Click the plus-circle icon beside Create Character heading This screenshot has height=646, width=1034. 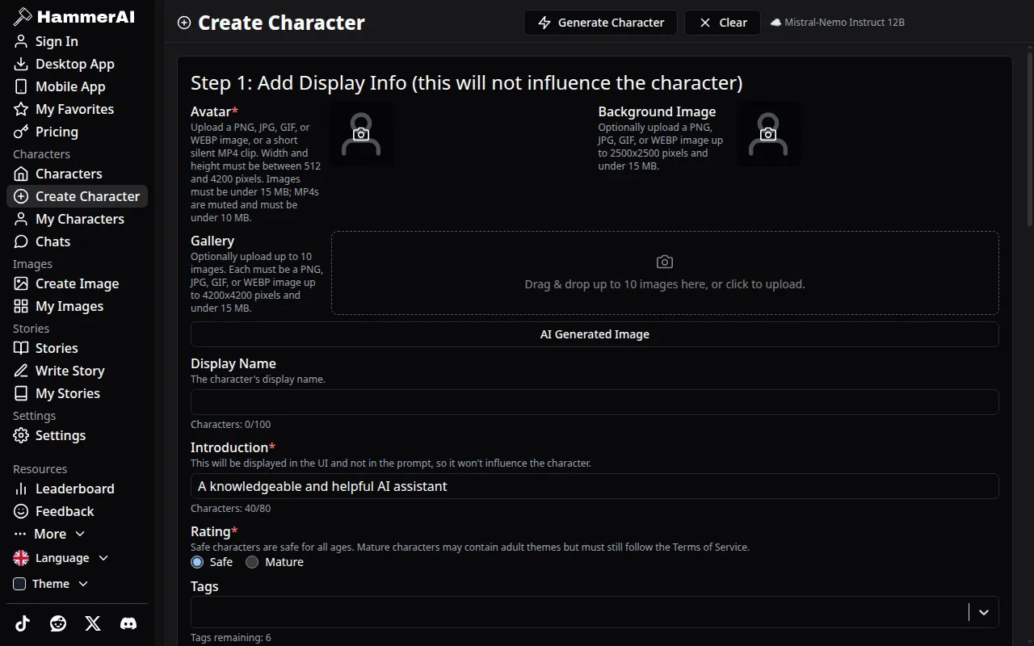tap(184, 23)
